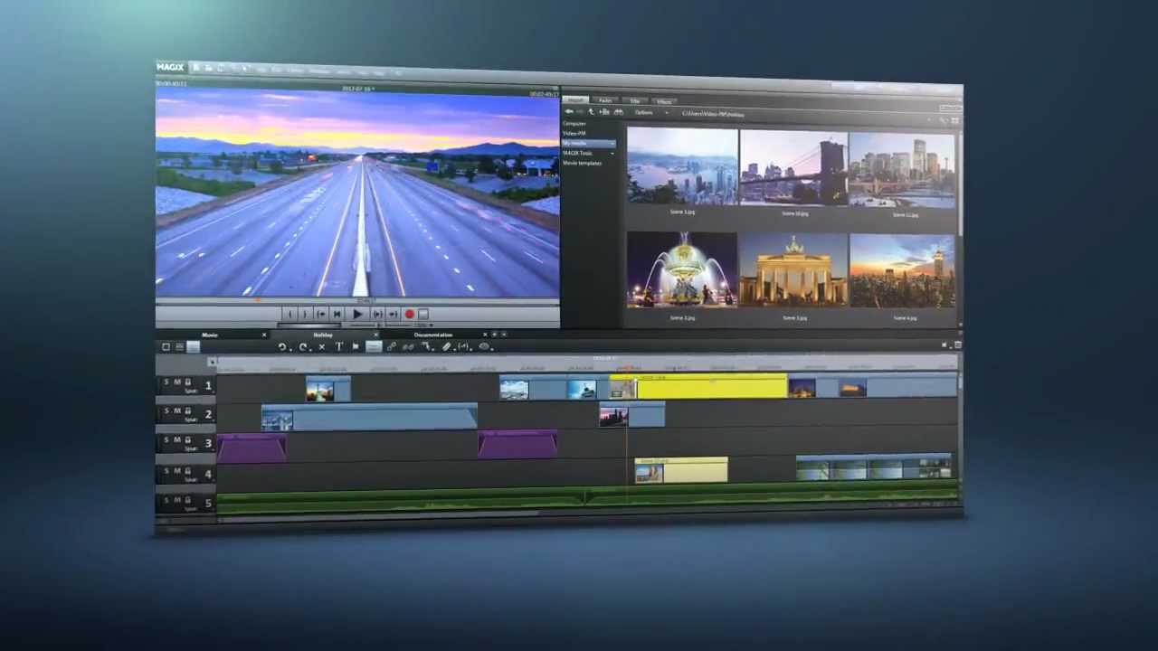Select the Brandenburg Gate thumbnail

(x=793, y=270)
